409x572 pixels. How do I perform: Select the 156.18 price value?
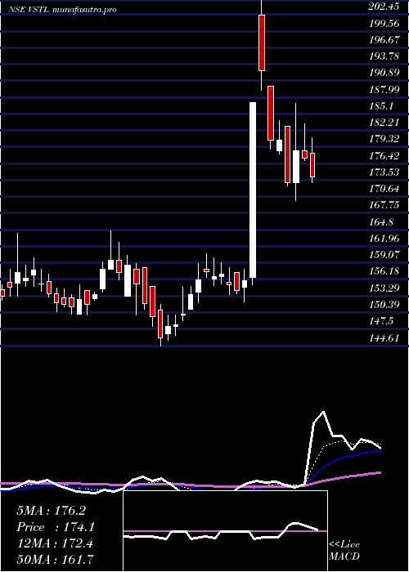(383, 270)
